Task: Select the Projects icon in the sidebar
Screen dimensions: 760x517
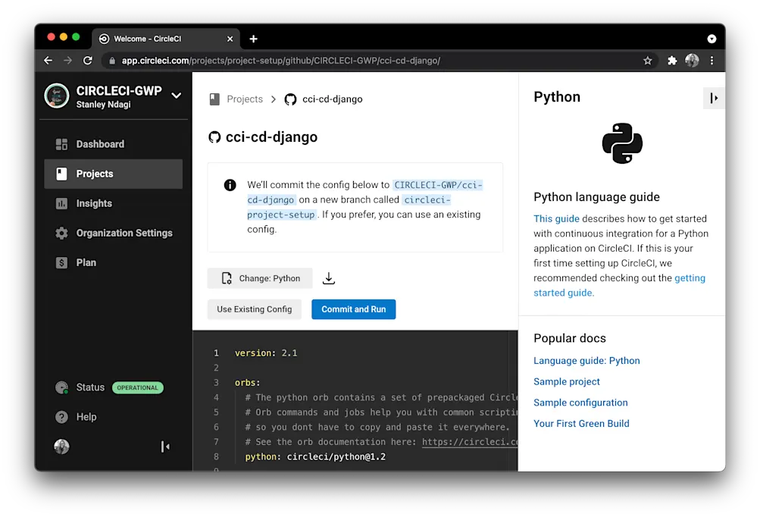Action: click(x=62, y=174)
